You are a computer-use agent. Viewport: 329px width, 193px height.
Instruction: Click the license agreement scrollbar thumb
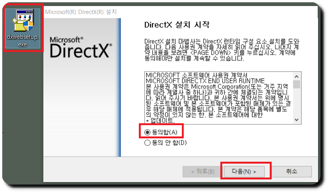297,84
